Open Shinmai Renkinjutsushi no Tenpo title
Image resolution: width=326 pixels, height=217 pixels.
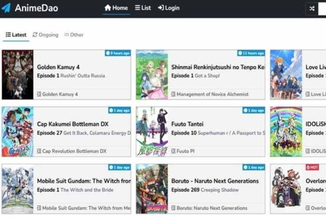218,67
